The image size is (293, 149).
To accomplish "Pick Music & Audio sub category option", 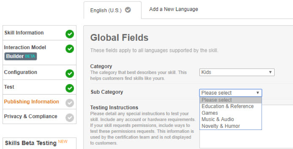I will click(218, 120).
